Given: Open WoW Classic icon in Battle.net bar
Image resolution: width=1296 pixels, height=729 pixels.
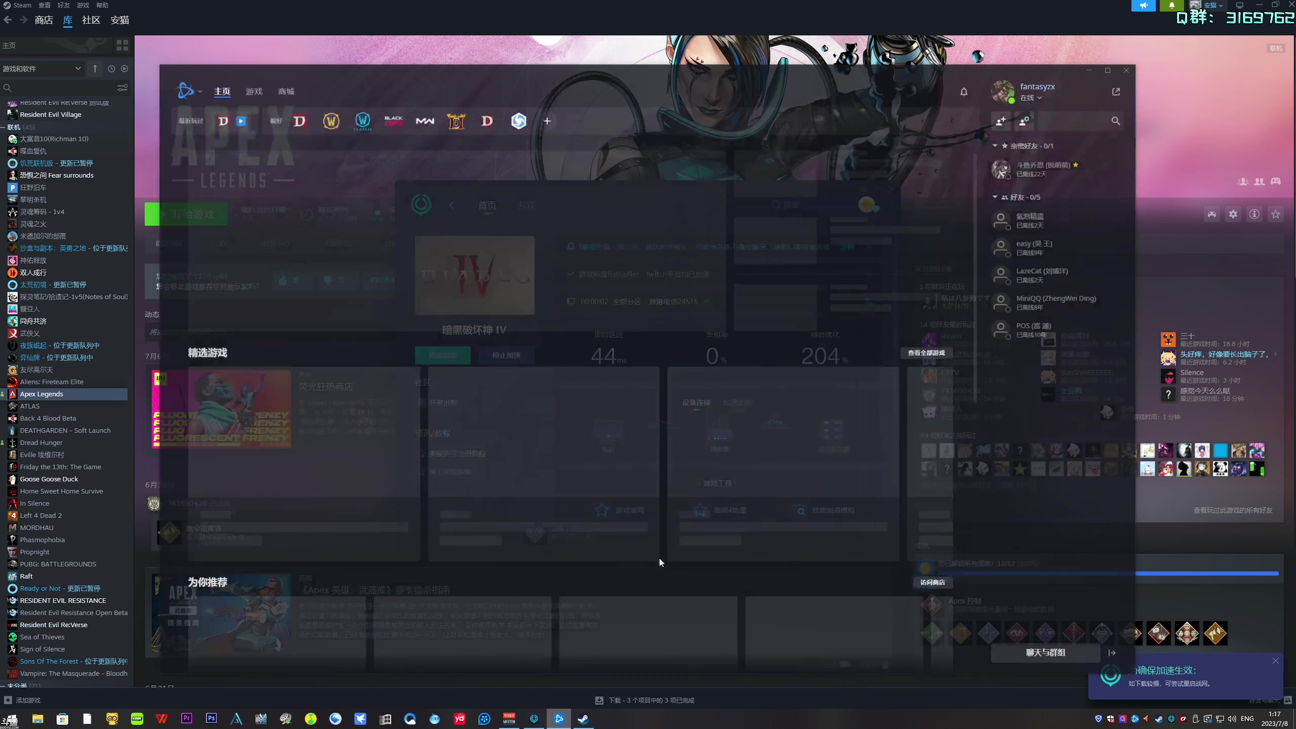Looking at the screenshot, I should [x=362, y=121].
